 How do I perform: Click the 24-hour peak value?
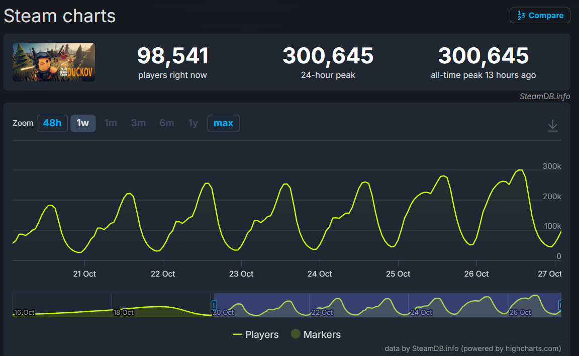click(x=328, y=56)
